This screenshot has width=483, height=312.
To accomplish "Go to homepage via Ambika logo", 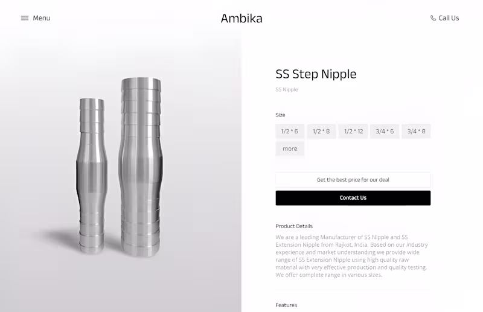I will [241, 18].
